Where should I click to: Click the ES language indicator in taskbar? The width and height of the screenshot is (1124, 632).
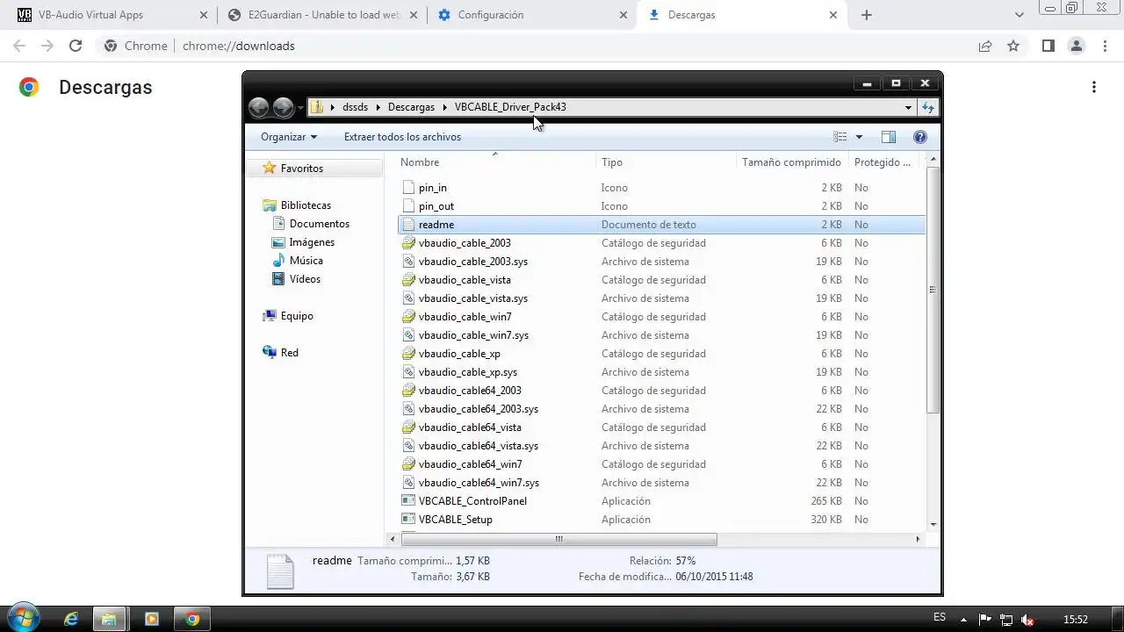940,618
